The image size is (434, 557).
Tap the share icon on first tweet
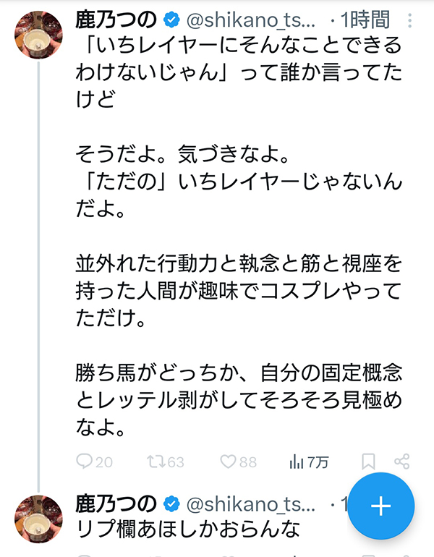(402, 462)
